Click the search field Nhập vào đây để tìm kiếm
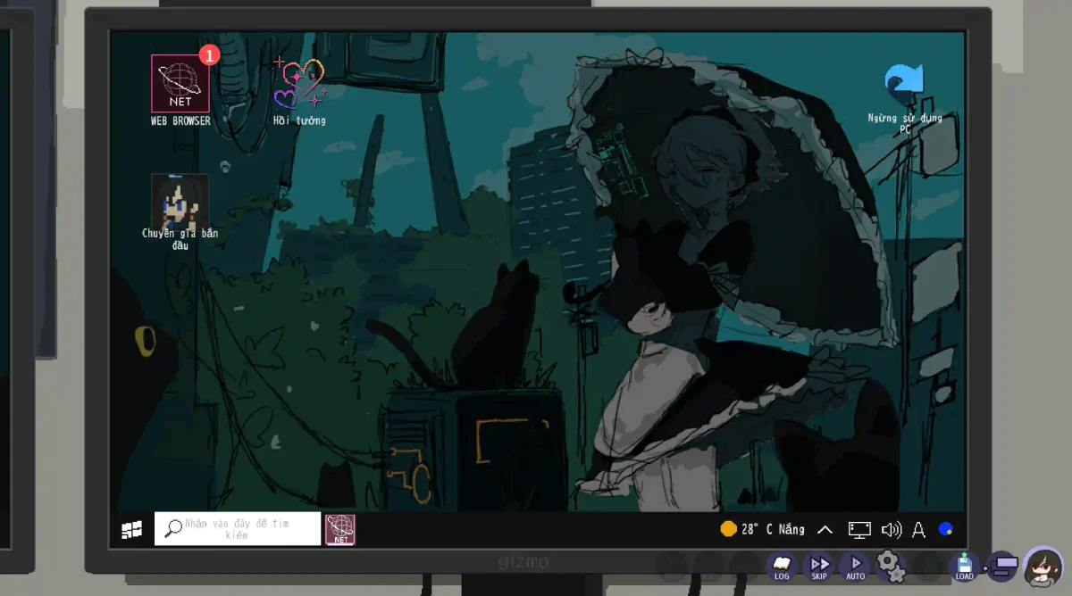Viewport: 1072px width, 596px height. coord(238,528)
